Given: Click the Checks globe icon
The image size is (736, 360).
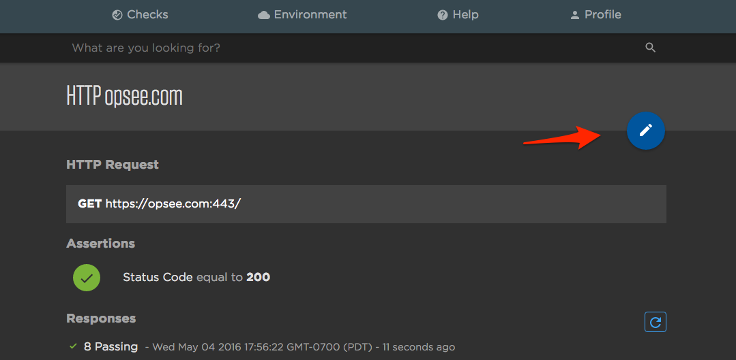Looking at the screenshot, I should click(x=117, y=15).
